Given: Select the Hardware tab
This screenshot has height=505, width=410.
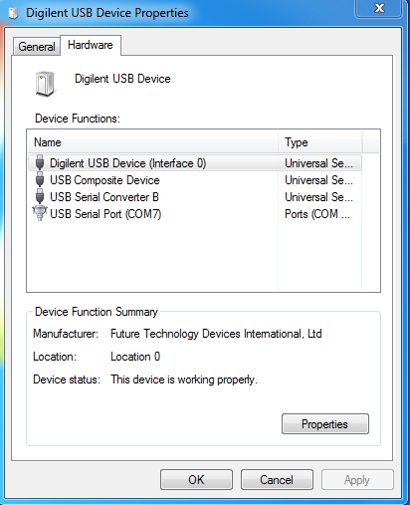Looking at the screenshot, I should [91, 45].
